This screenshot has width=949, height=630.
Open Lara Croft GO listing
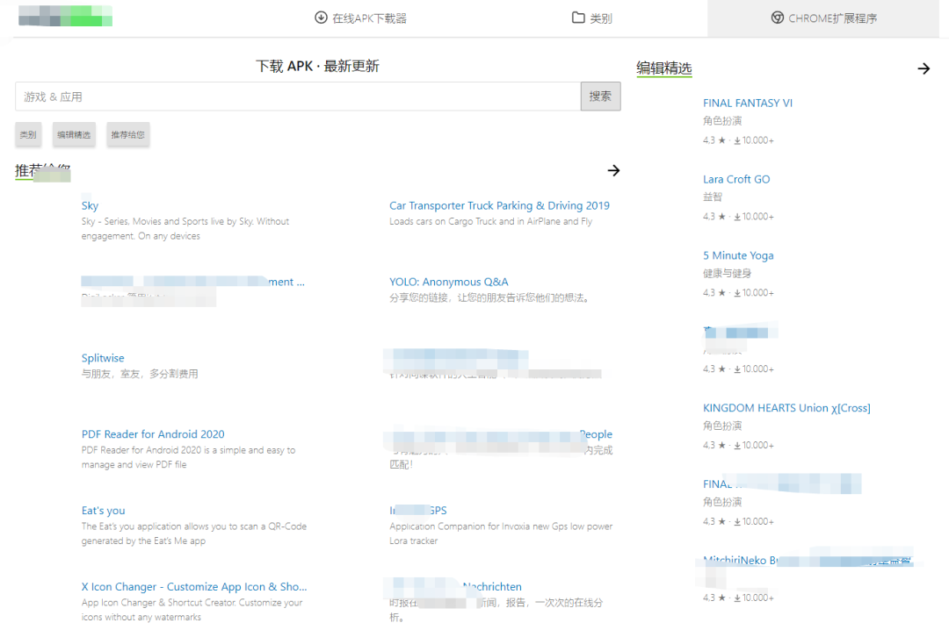[x=736, y=179]
